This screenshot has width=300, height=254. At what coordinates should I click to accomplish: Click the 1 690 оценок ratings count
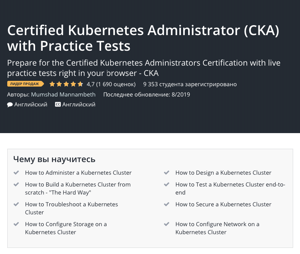point(116,84)
